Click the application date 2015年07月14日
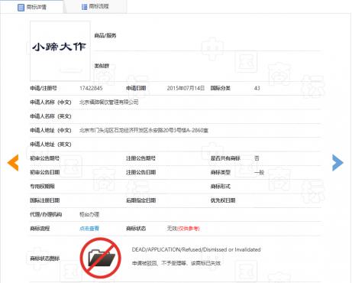This screenshot has height=283, width=352. [x=186, y=88]
